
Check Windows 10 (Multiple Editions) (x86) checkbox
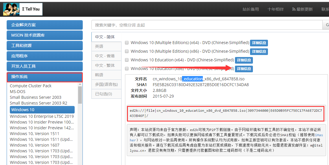(x=127, y=52)
